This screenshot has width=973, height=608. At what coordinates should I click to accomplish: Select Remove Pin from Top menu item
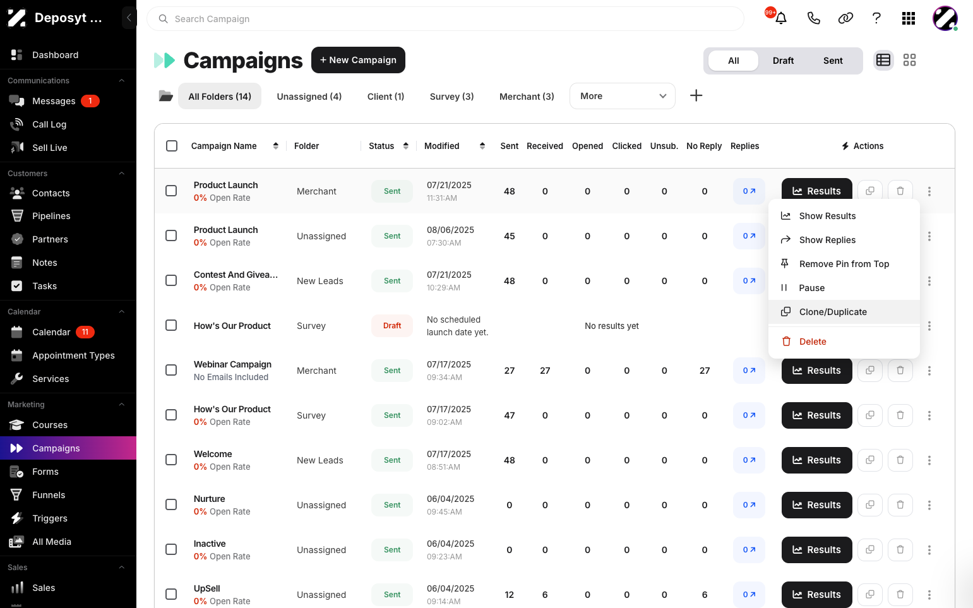point(844,264)
